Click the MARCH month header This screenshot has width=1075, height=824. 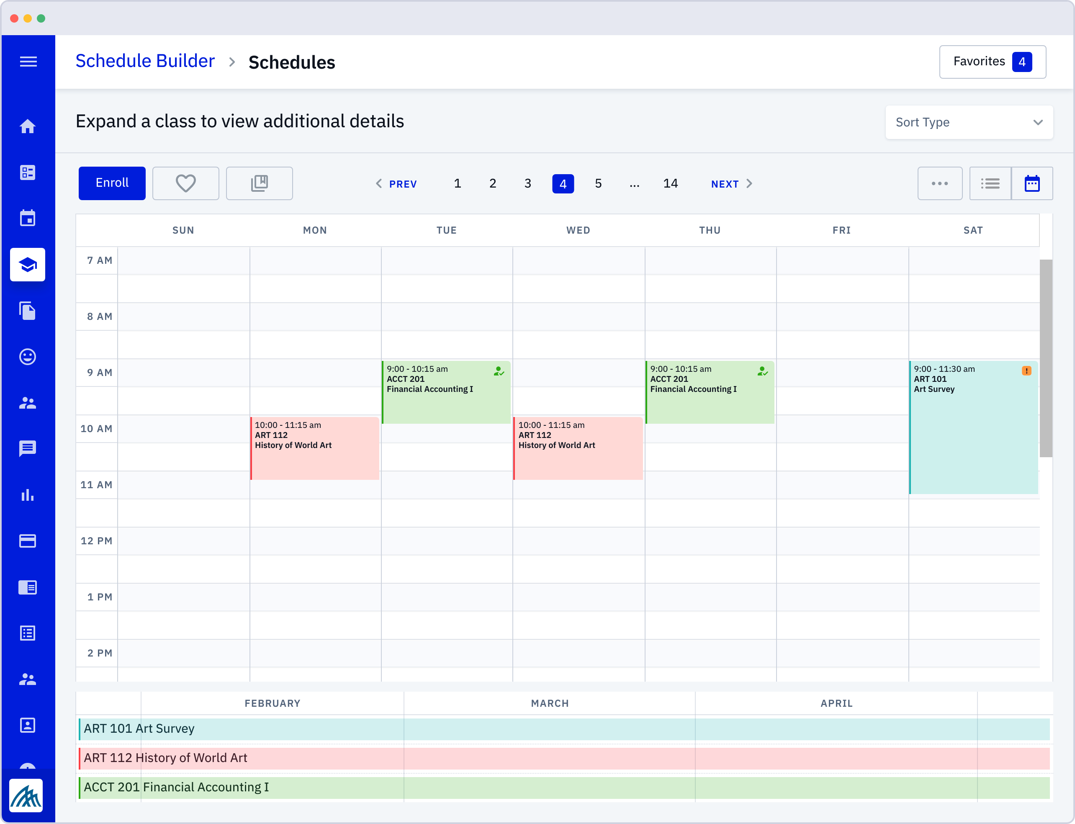[x=550, y=703]
